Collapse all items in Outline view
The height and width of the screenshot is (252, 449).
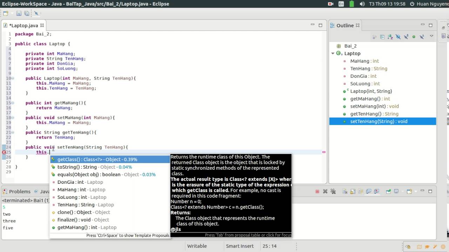tap(382, 37)
